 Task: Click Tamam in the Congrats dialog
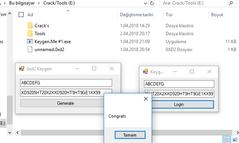pos(130,135)
